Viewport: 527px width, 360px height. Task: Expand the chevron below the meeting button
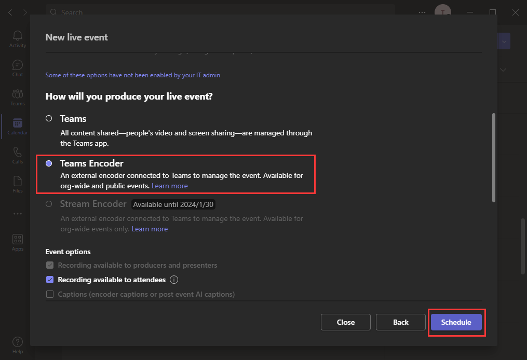click(x=503, y=70)
